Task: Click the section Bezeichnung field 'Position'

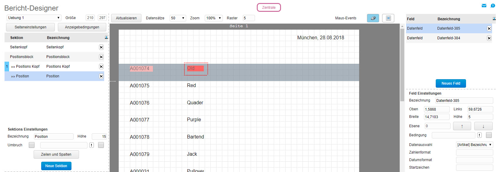Action: 54,137
